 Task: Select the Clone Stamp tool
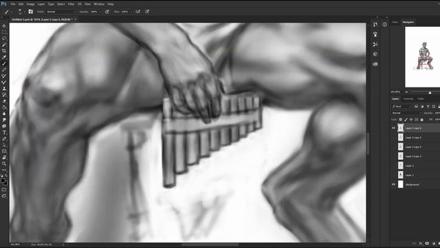pyautogui.click(x=4, y=88)
